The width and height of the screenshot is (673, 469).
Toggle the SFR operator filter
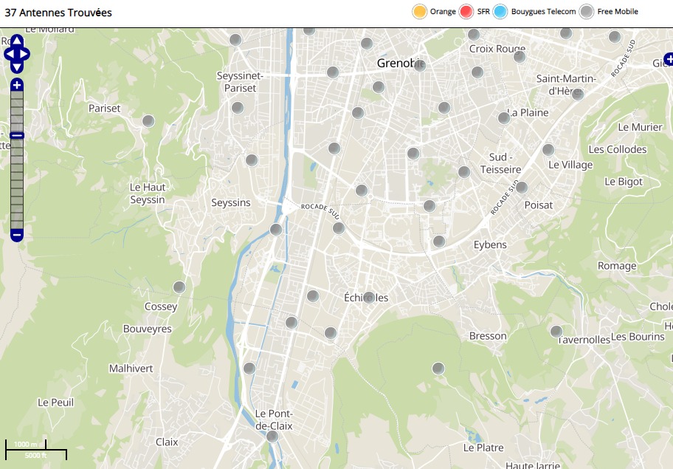click(x=466, y=12)
